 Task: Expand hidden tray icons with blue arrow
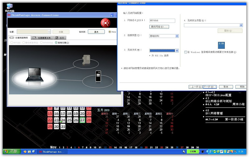point(207,151)
